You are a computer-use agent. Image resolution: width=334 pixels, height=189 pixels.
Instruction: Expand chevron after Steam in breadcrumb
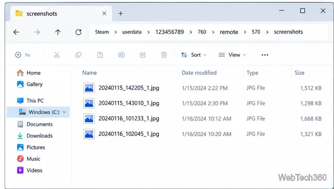click(x=116, y=32)
